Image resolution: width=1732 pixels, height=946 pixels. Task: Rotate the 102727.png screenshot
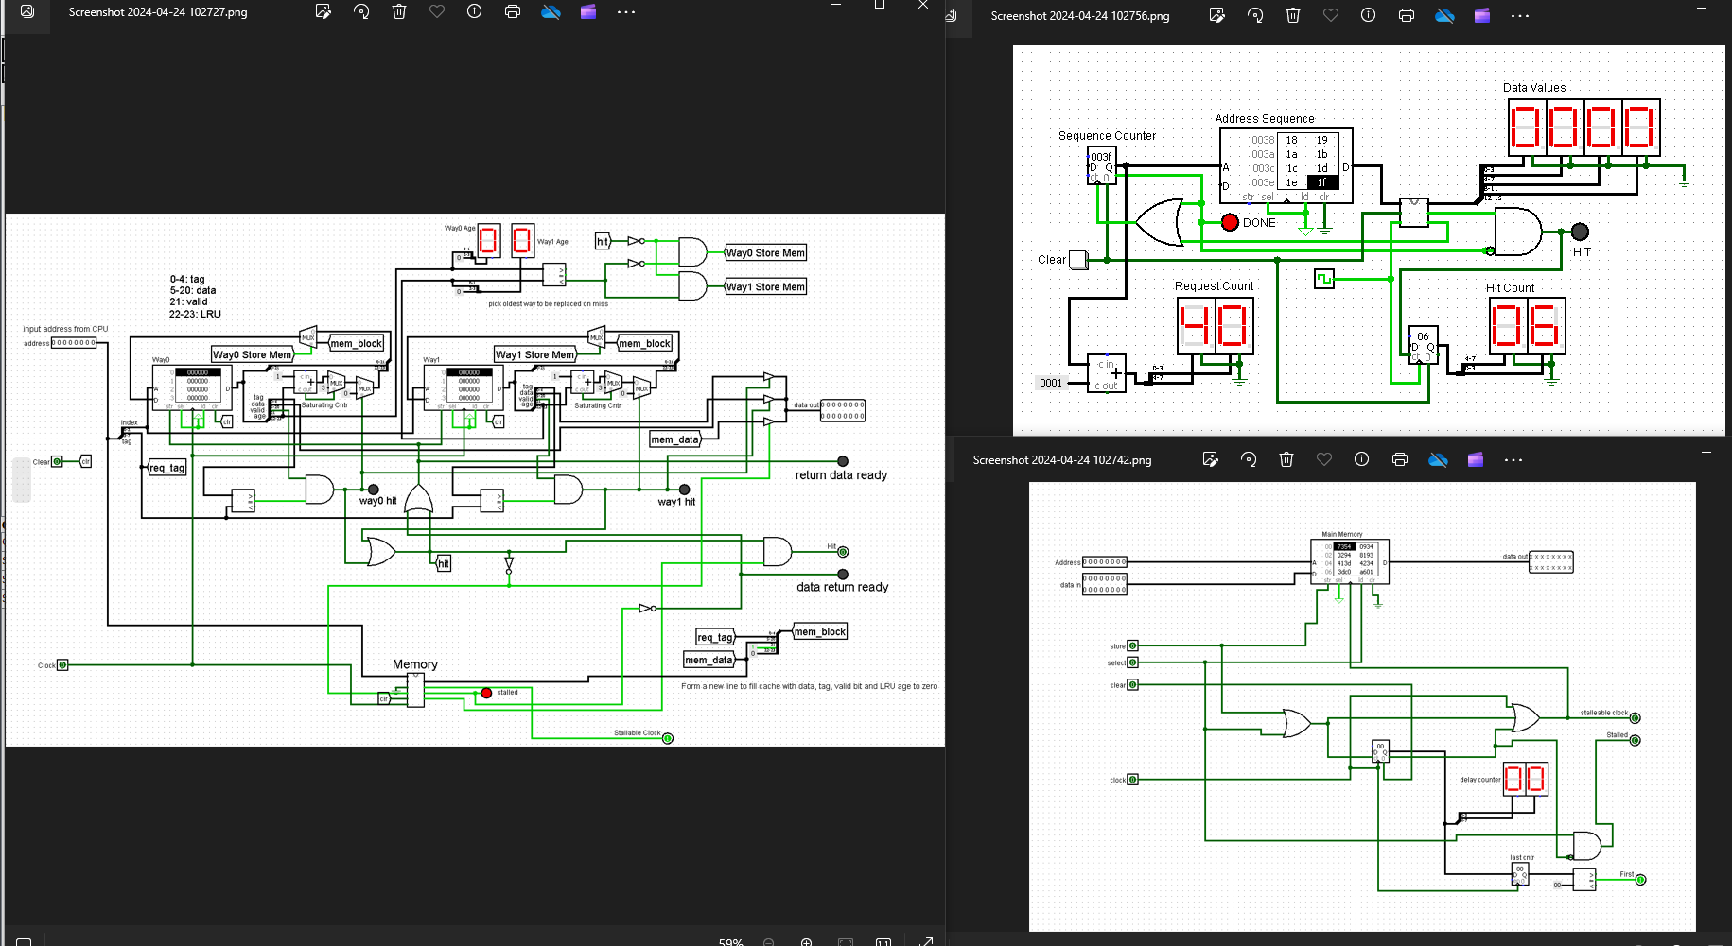[x=361, y=12]
